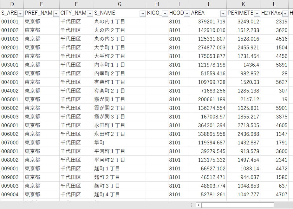
Task: Open the AREA column filter dropdown
Action: (x=223, y=14)
